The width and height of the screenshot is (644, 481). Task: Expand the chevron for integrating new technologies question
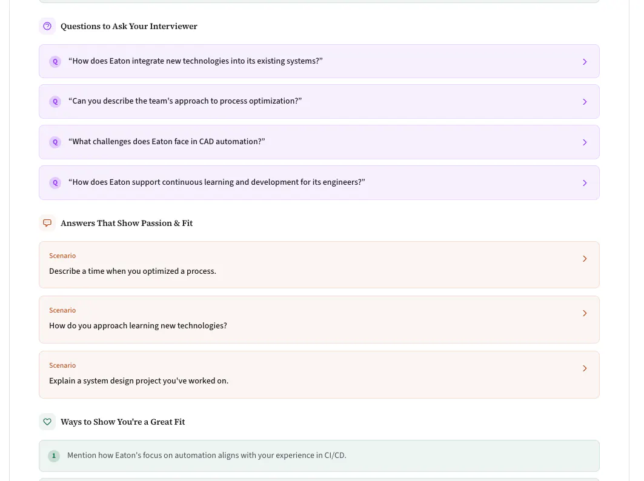pos(585,62)
